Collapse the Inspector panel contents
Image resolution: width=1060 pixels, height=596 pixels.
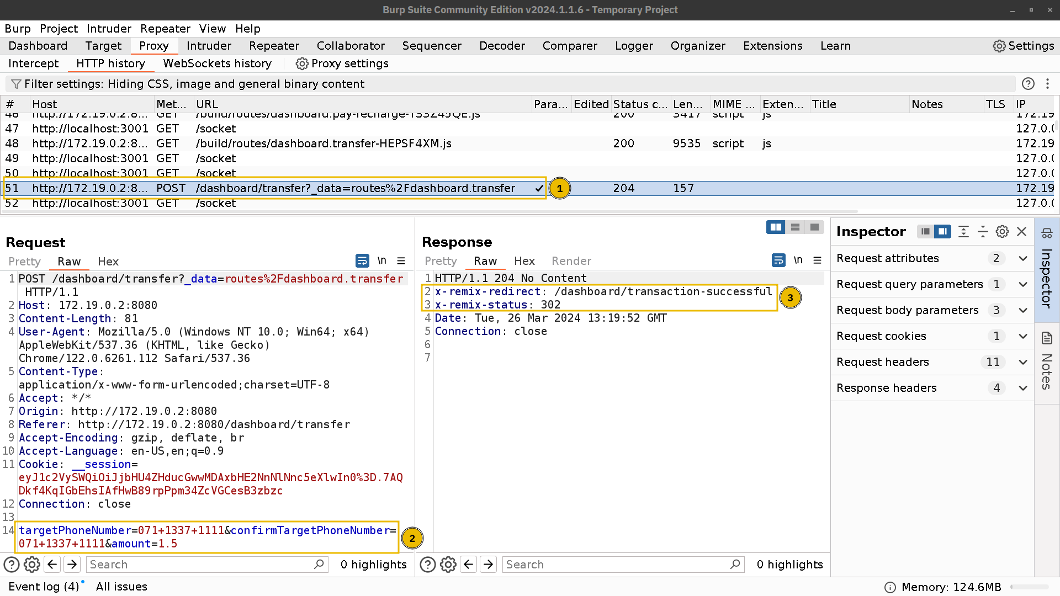[x=983, y=232]
